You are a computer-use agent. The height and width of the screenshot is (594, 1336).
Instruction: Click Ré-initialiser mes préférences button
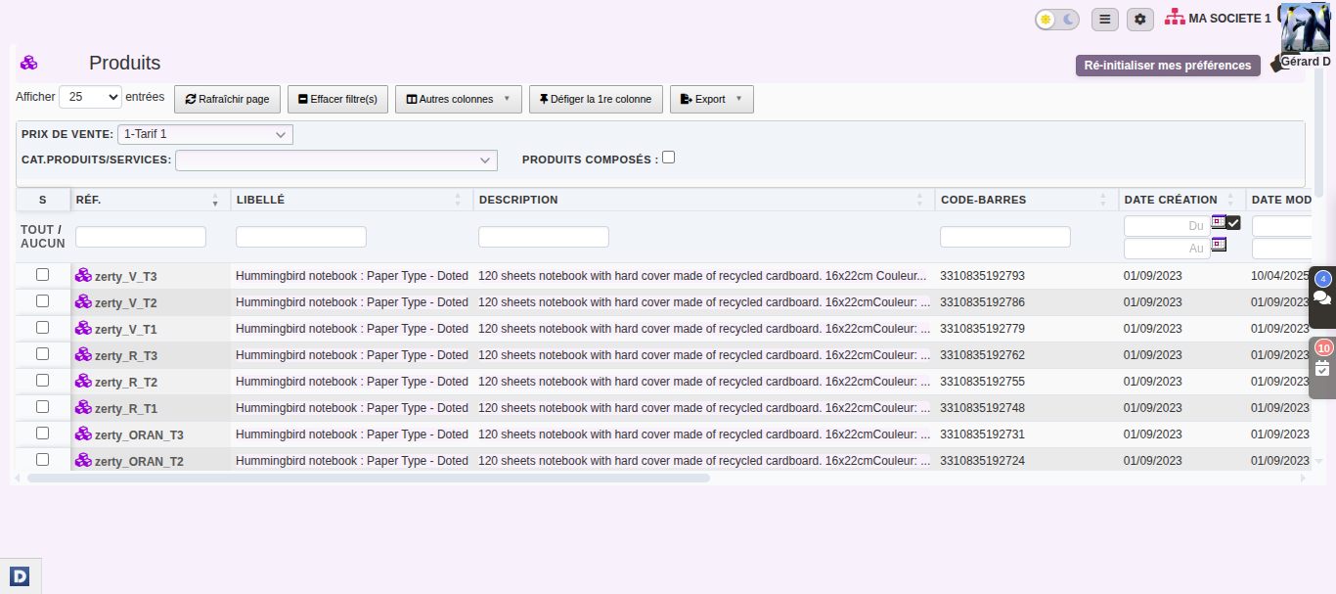[x=1168, y=66]
